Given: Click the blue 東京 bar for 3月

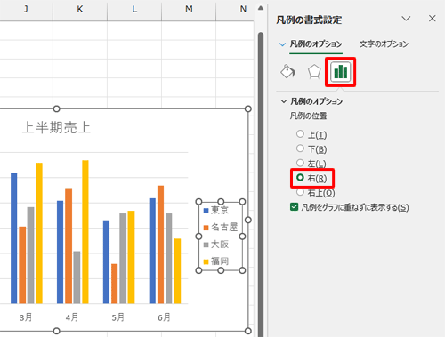Looking at the screenshot, I should [14, 238].
